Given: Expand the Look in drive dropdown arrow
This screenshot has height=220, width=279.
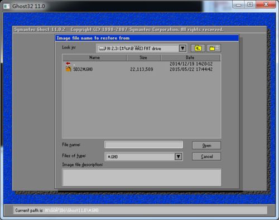Looking at the screenshot, I should point(182,48).
